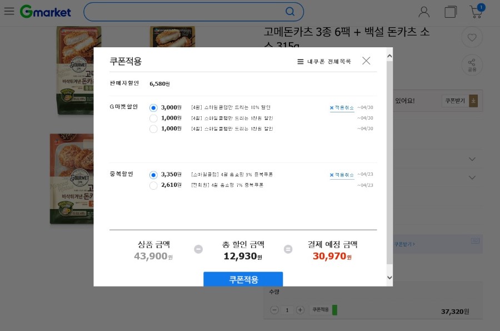Click the 37,320원 price on page
Viewport: 500px width, 331px height.
click(455, 312)
